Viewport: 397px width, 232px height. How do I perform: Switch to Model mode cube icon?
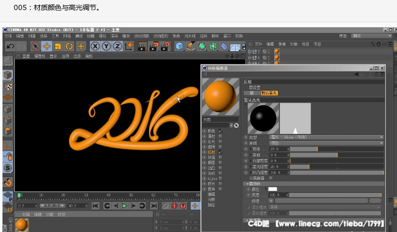coord(8,76)
